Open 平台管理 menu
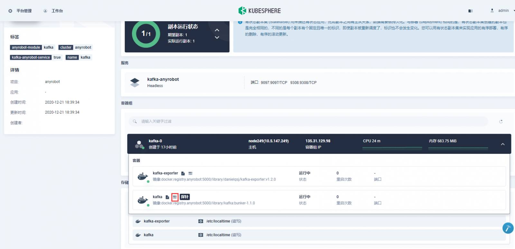Screen dimensions: 515x249 coord(20,11)
